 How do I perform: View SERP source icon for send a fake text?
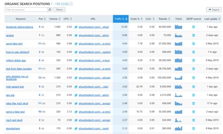193,112
